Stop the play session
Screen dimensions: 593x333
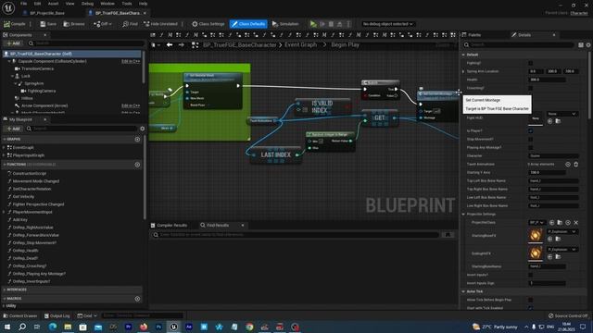pyautogui.click(x=332, y=24)
